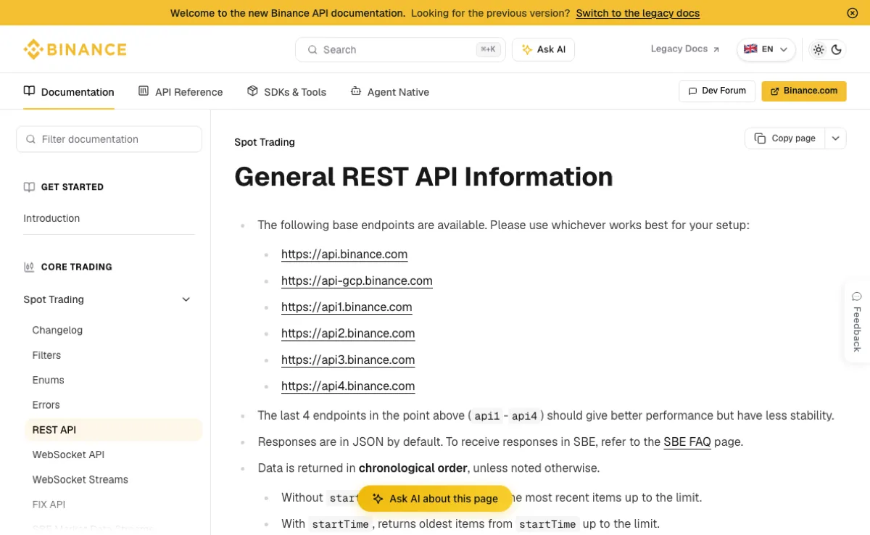Open Errors in the sidebar
The image size is (870, 535).
[x=46, y=405]
